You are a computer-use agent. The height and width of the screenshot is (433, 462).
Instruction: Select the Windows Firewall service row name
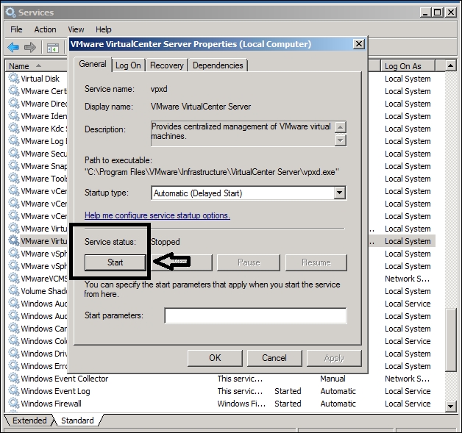tap(51, 404)
